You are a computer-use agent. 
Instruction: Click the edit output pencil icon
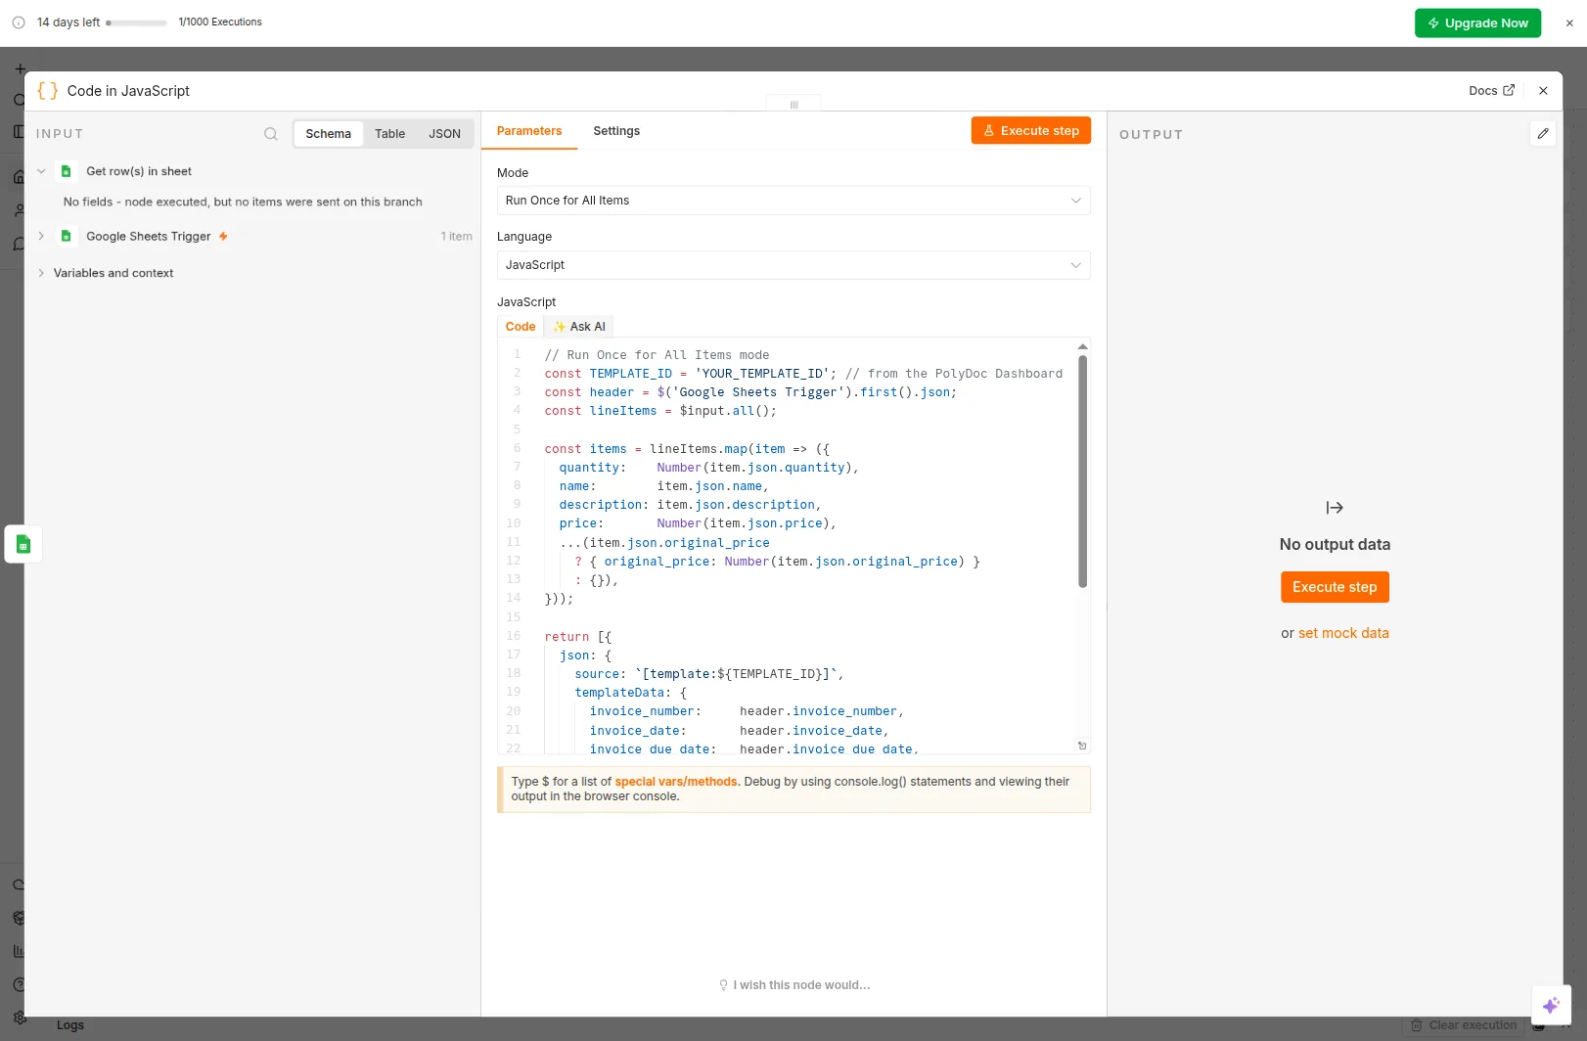1543,133
